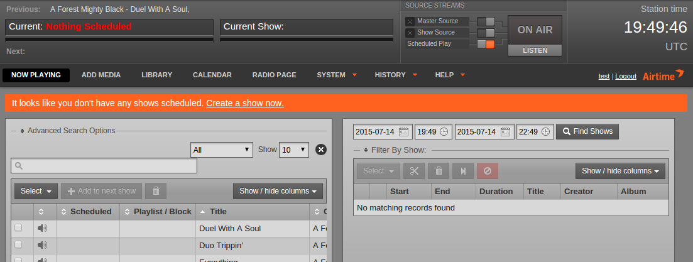Click the skip-to-next track icon

tap(463, 171)
